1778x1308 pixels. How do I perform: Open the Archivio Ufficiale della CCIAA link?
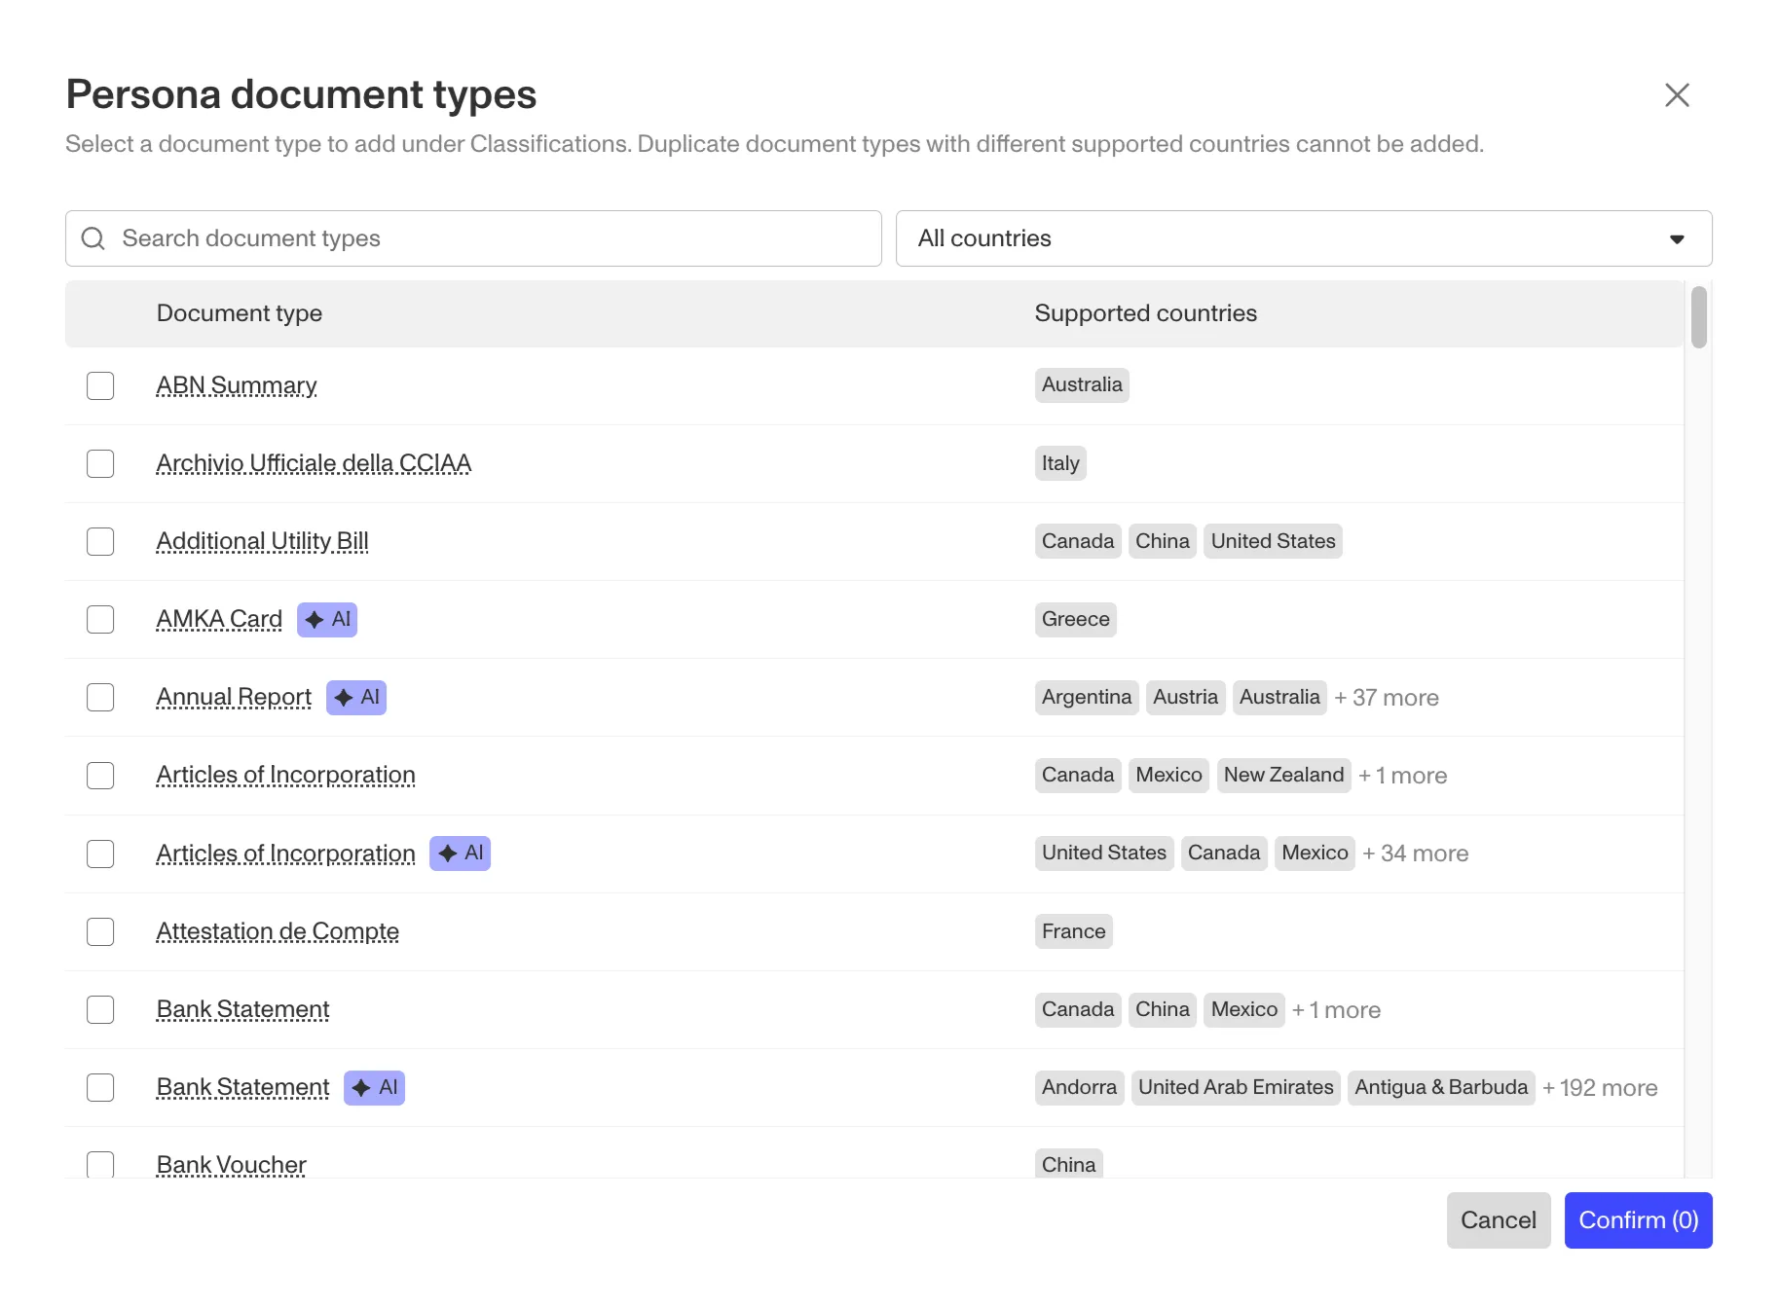[314, 463]
